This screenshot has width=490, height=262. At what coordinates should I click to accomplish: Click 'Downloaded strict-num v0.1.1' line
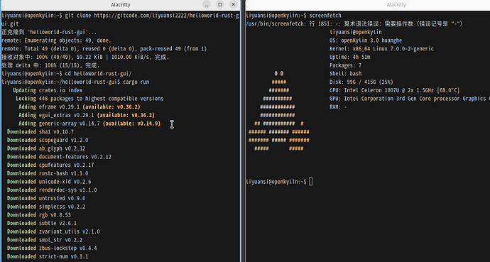click(x=48, y=256)
